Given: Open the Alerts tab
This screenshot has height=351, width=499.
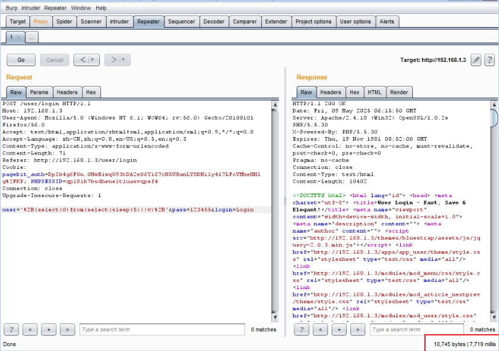Looking at the screenshot, I should tap(387, 22).
